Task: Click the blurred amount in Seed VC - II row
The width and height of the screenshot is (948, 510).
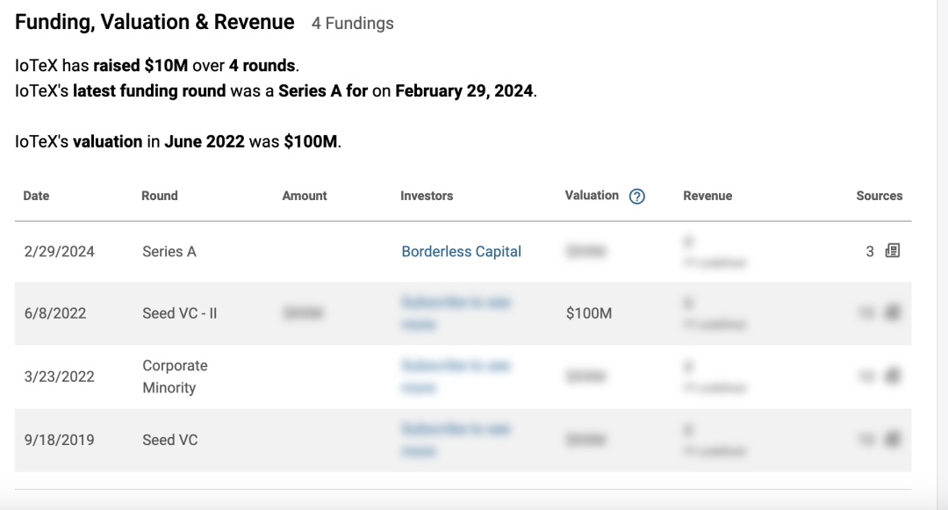Action: coord(304,312)
